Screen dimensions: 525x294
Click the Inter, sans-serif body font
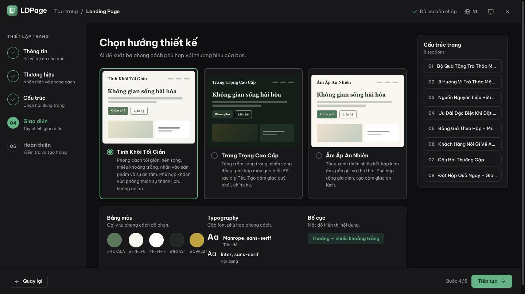click(240, 255)
